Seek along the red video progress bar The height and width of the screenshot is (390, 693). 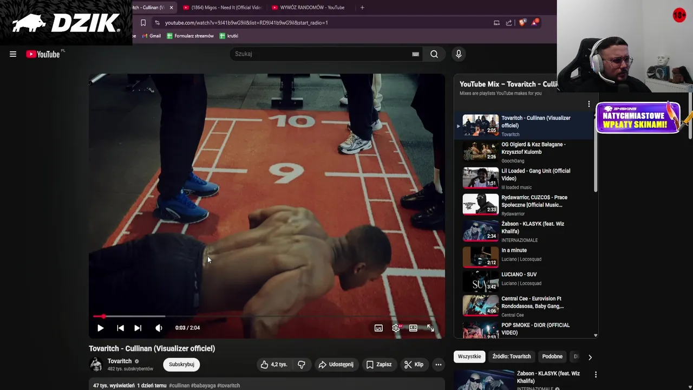point(267,316)
